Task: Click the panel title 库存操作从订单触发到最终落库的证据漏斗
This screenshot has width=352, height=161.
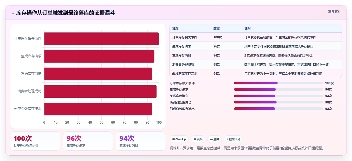Action: pyautogui.click(x=66, y=13)
